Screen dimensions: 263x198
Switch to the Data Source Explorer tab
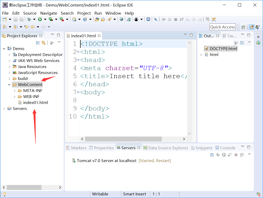click(x=166, y=148)
